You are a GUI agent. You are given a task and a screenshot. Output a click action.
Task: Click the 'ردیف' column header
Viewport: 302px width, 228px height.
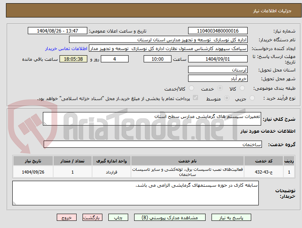[289, 161]
